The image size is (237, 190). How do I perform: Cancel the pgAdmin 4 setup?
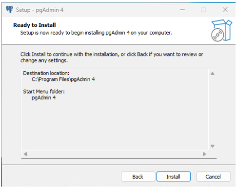click(x=213, y=176)
